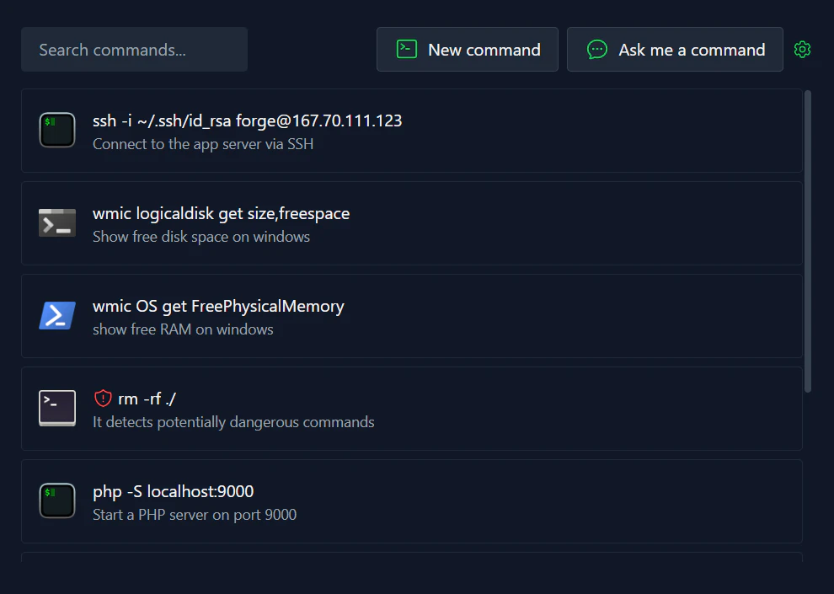Select the wmic logicaldisk free disk space command
This screenshot has width=834, height=594.
tap(412, 223)
